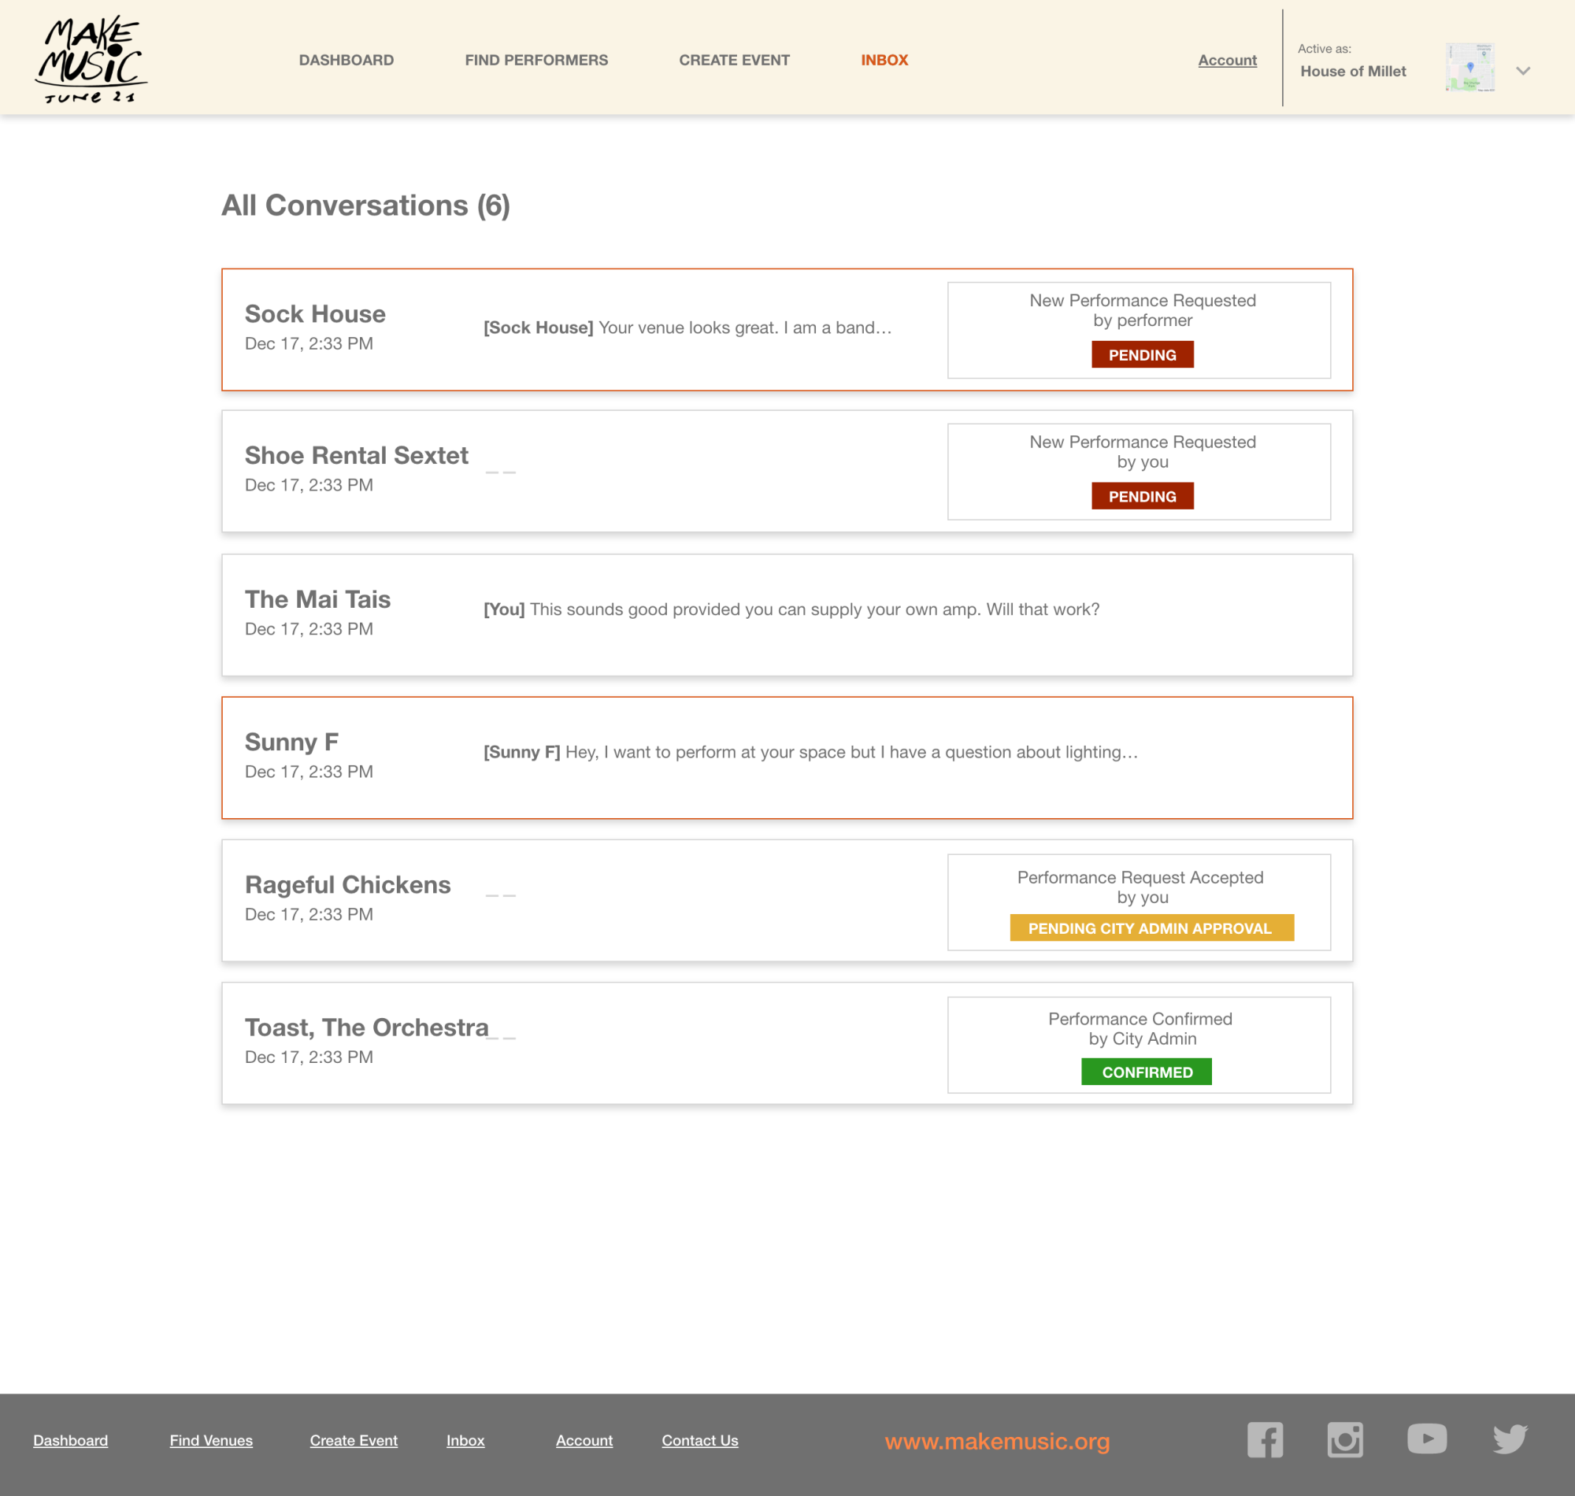Click PENDING badge for Shoe Rental Sextet
The height and width of the screenshot is (1496, 1575).
(x=1142, y=496)
